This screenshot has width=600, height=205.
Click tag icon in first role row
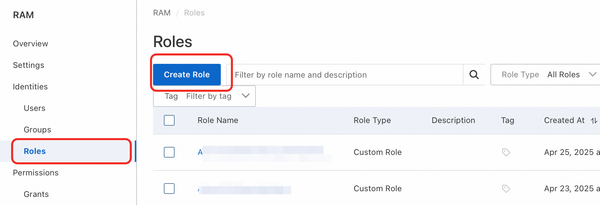(x=506, y=152)
